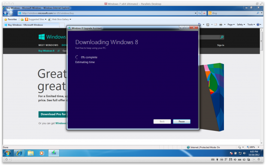The image size is (266, 166).
Task: Click the Parallels power button in status bar
Action: point(6,160)
